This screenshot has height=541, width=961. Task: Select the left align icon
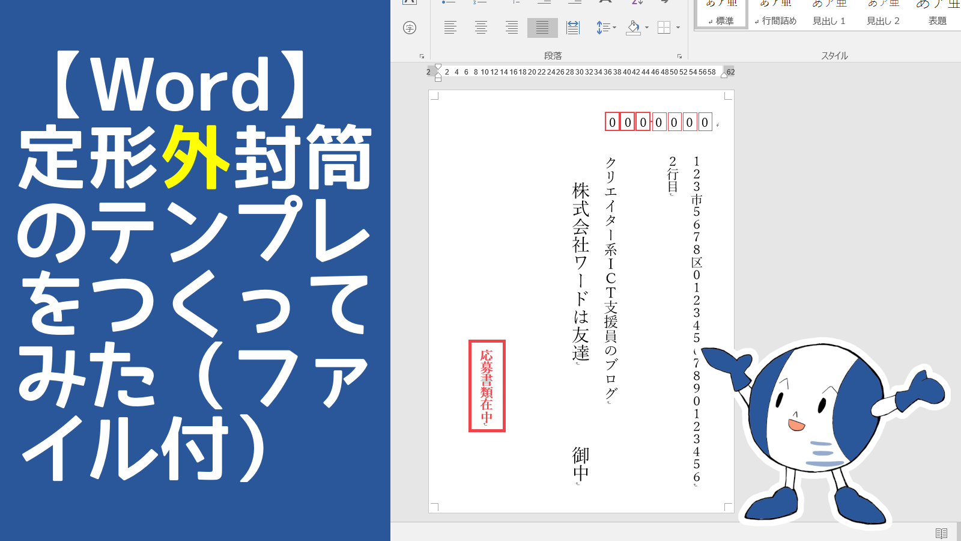[450, 27]
